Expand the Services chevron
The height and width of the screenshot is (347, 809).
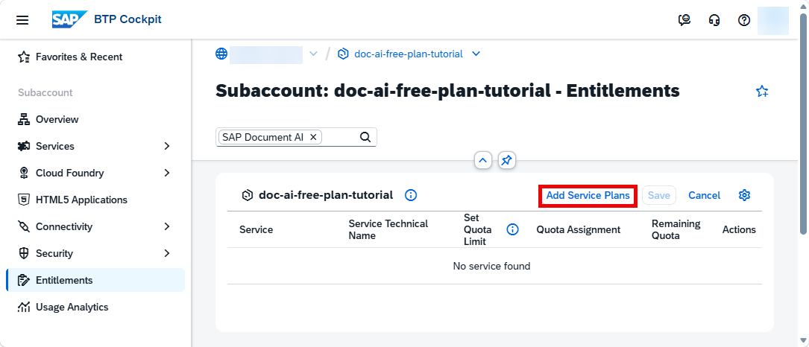tap(167, 147)
